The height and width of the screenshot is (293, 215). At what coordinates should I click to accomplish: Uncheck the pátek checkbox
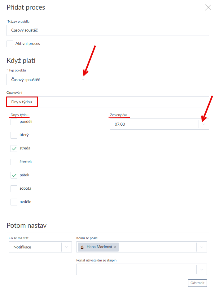[x=14, y=175]
